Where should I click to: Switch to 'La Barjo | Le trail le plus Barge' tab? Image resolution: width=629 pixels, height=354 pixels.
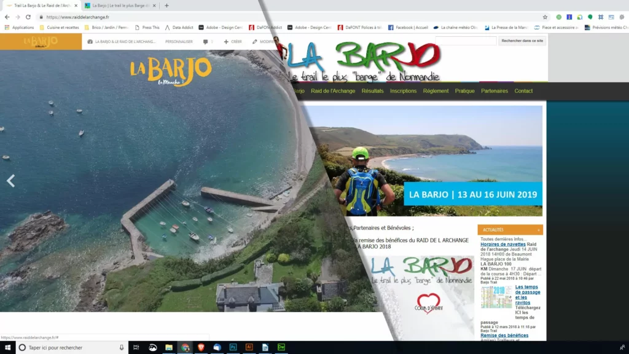click(120, 6)
